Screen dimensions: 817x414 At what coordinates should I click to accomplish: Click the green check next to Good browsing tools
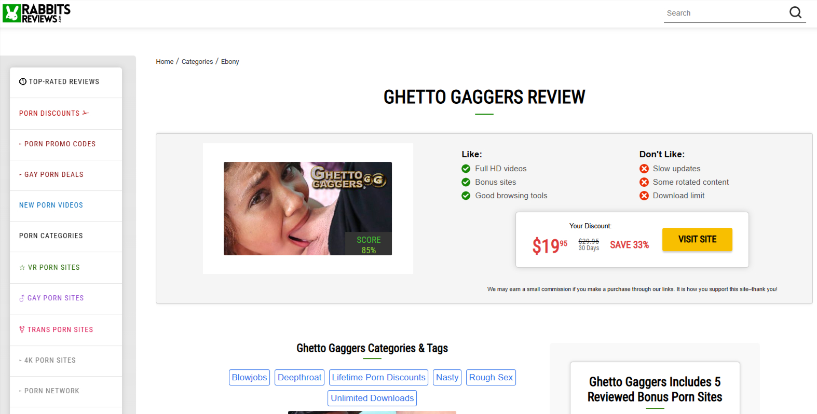(466, 196)
